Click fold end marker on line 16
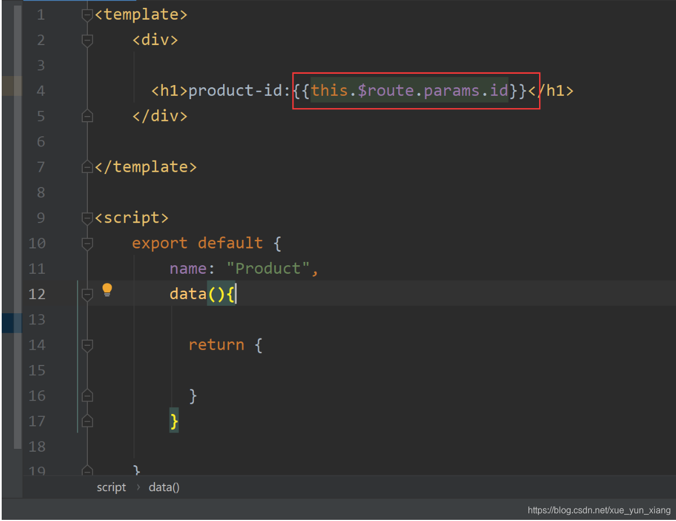The image size is (676, 521). tap(87, 395)
